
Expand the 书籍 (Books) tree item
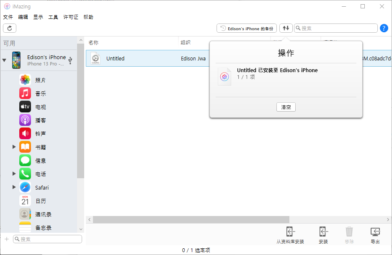pyautogui.click(x=14, y=147)
